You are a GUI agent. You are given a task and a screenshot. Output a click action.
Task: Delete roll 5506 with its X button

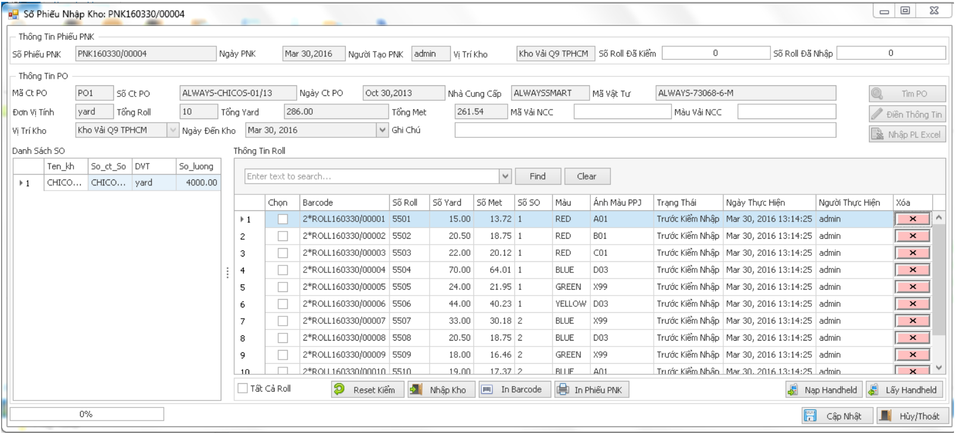coord(912,304)
